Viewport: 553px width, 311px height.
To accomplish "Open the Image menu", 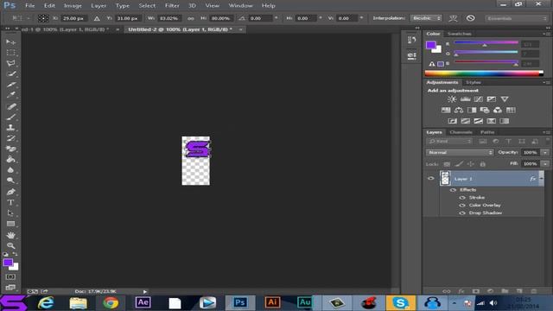I will [x=73, y=6].
